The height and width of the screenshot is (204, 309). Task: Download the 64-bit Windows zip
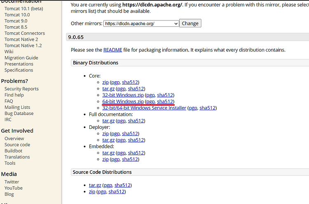tap(123, 101)
